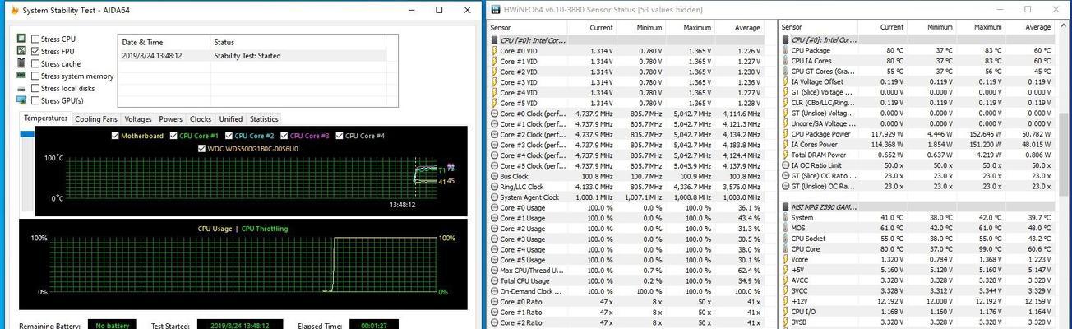This screenshot has width=1072, height=329.
Task: Toggle the CPU Core #2 graph checkbox
Action: [229, 136]
